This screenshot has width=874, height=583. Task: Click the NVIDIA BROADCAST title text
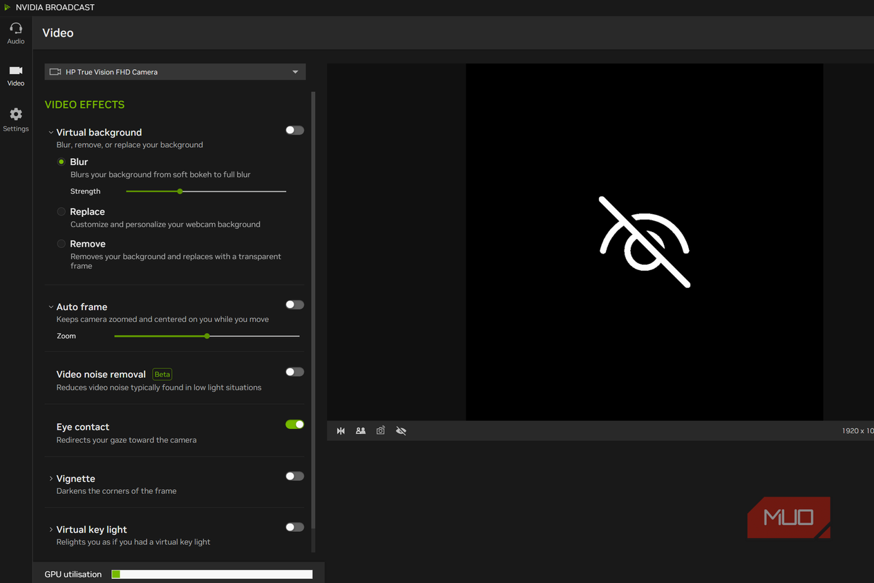[55, 8]
